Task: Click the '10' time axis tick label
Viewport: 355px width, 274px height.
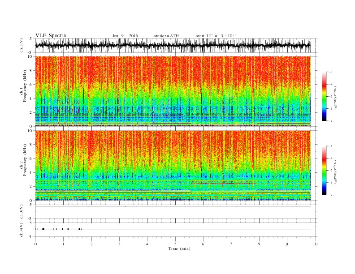Action: coord(315,244)
